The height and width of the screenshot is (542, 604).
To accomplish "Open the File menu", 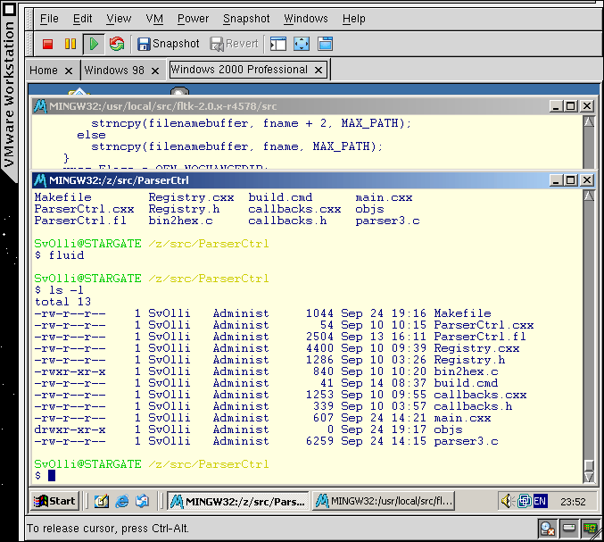I will (x=49, y=19).
